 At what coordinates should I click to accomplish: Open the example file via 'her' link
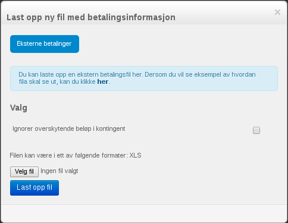[102, 81]
